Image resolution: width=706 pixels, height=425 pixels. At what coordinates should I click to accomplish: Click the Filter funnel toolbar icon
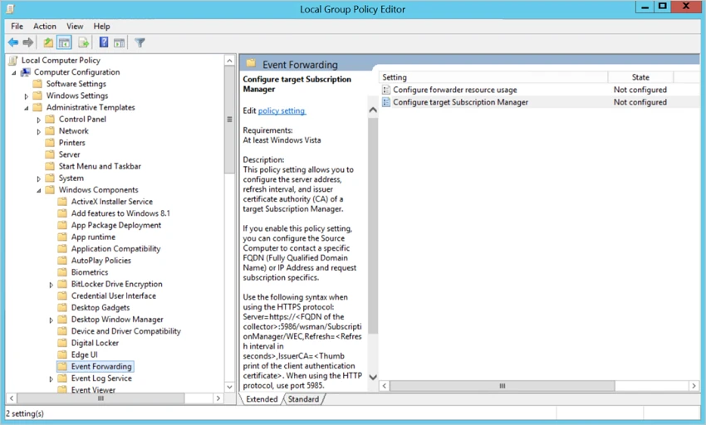[140, 42]
